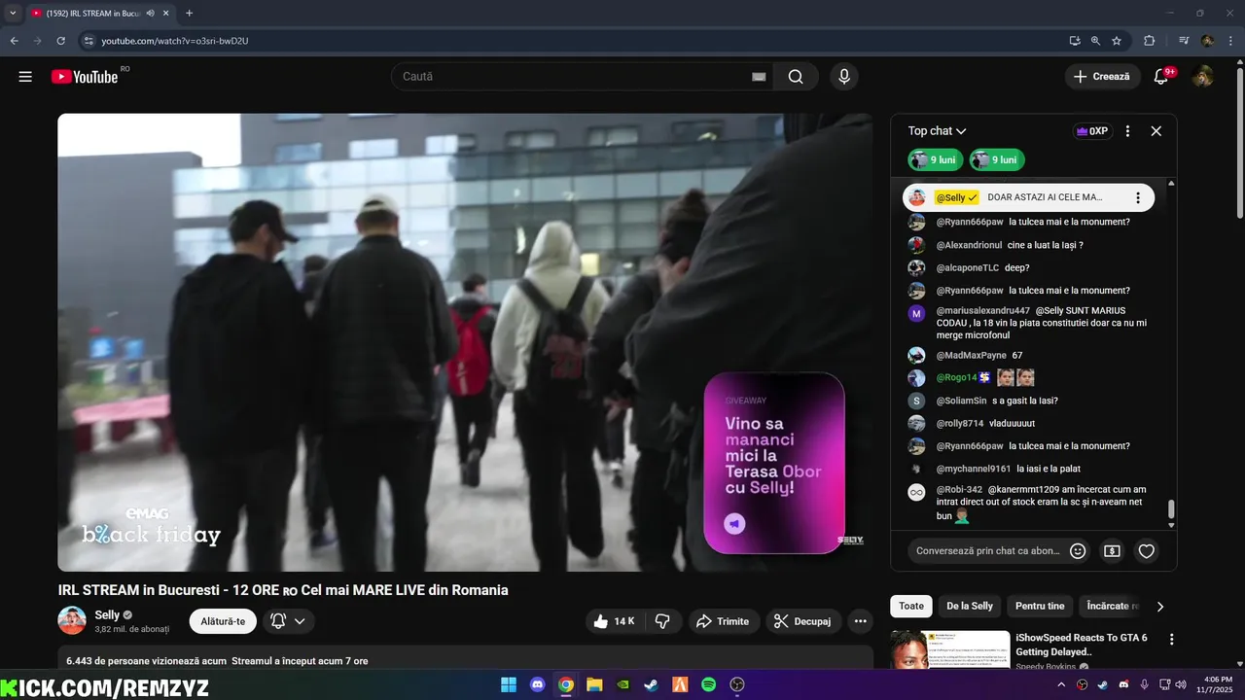Click @Robi-342 chat username
The image size is (1245, 700).
(959, 490)
